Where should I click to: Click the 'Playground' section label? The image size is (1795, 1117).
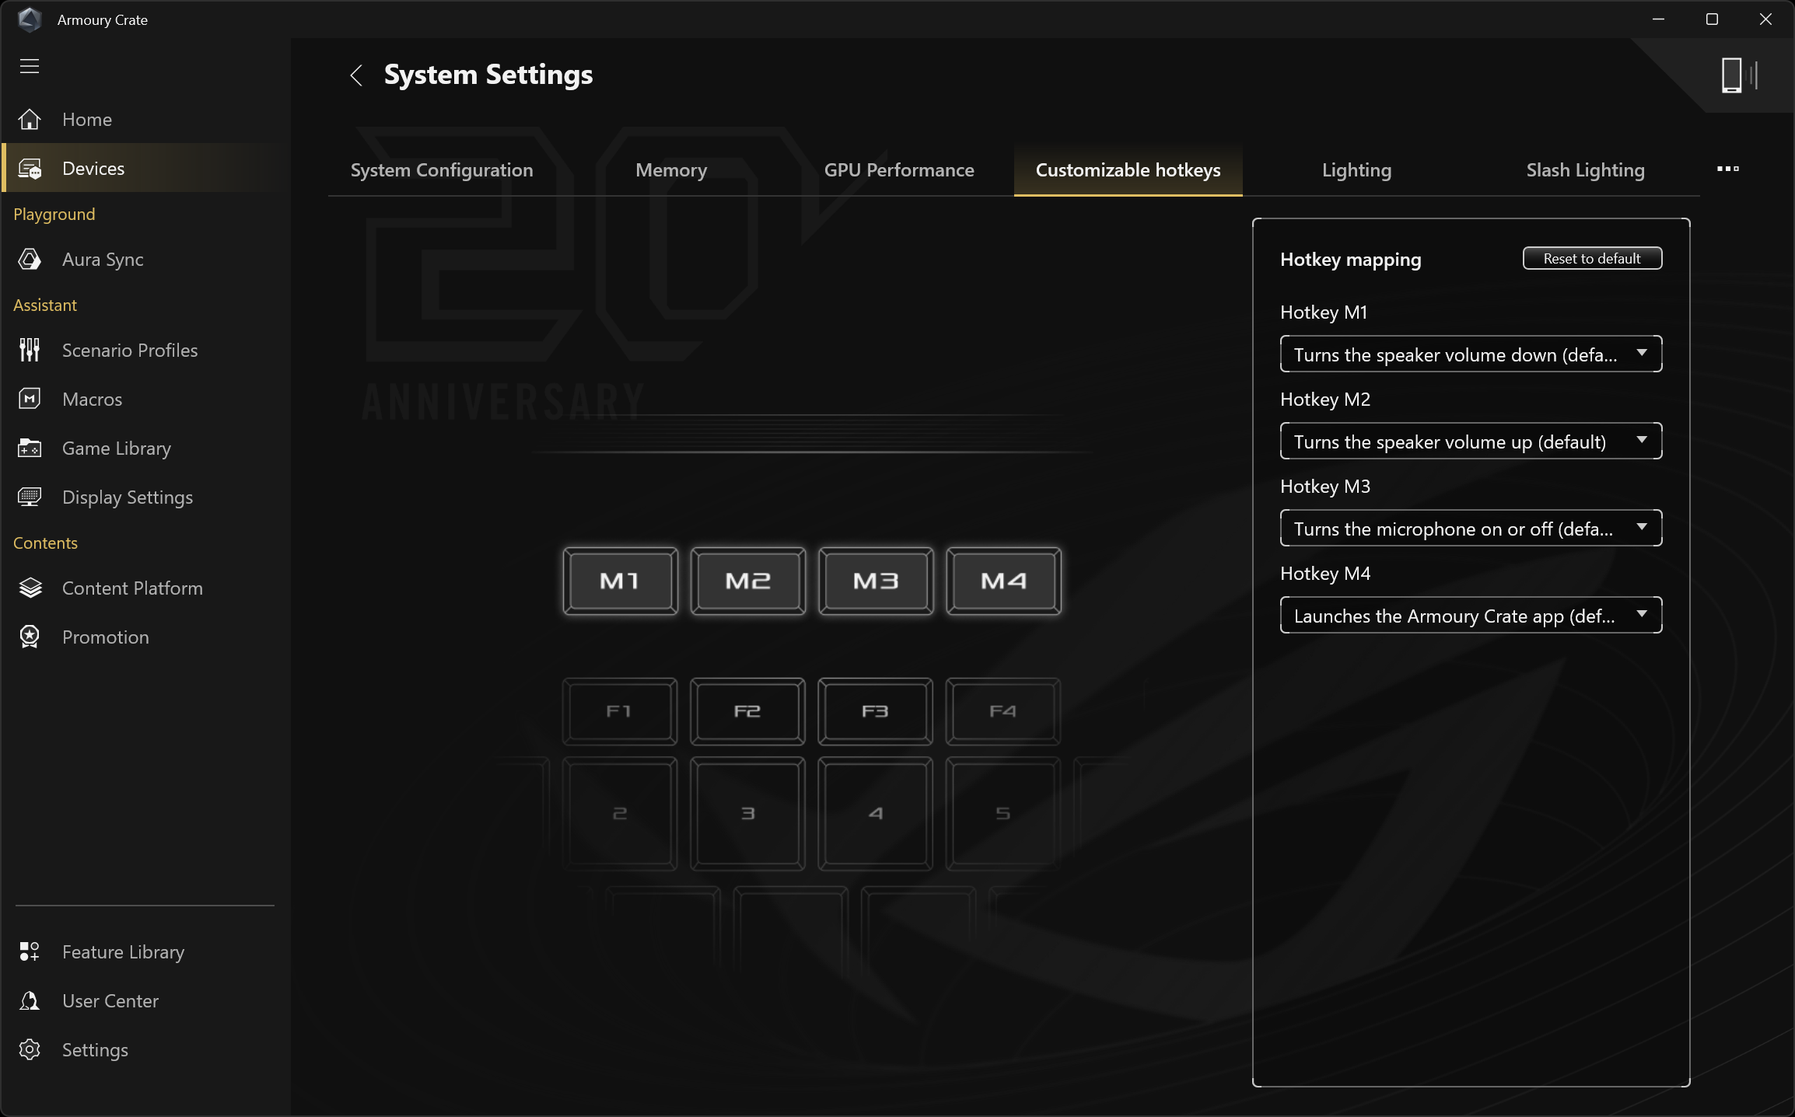coord(54,215)
